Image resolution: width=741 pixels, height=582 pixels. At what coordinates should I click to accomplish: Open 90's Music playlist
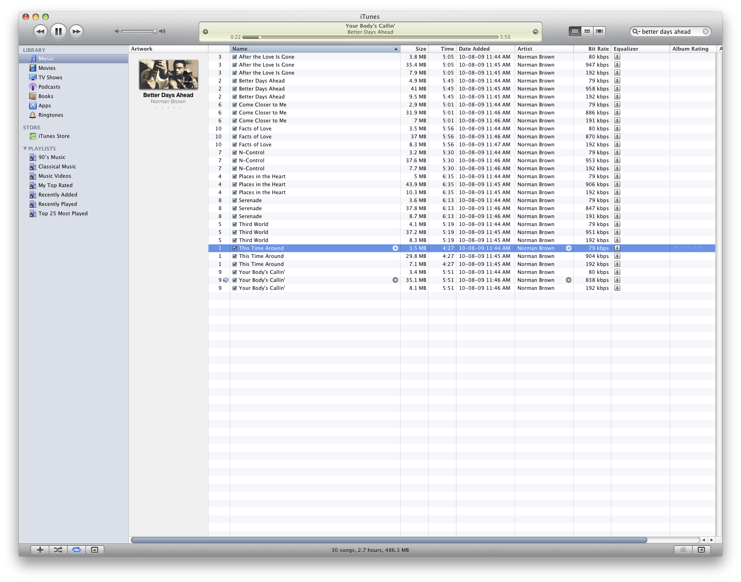[x=73, y=157]
